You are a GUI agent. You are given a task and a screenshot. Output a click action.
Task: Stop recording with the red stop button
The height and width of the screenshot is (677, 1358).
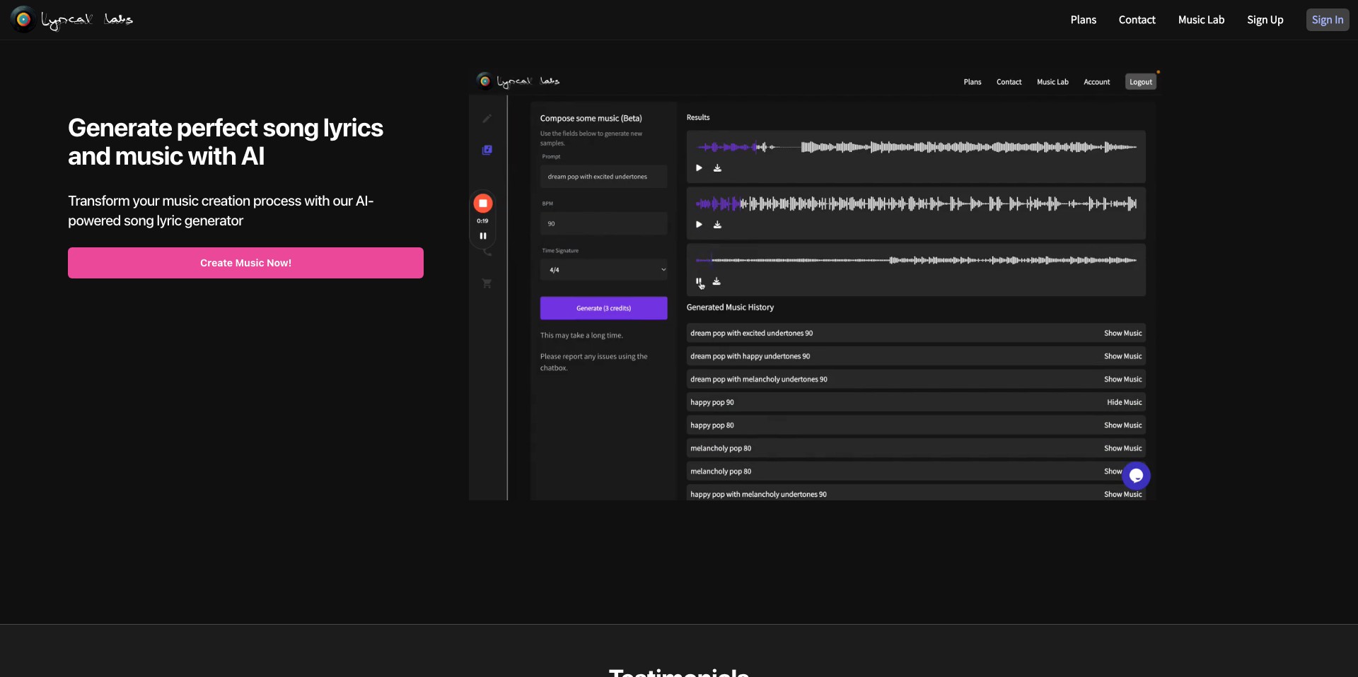pos(483,204)
